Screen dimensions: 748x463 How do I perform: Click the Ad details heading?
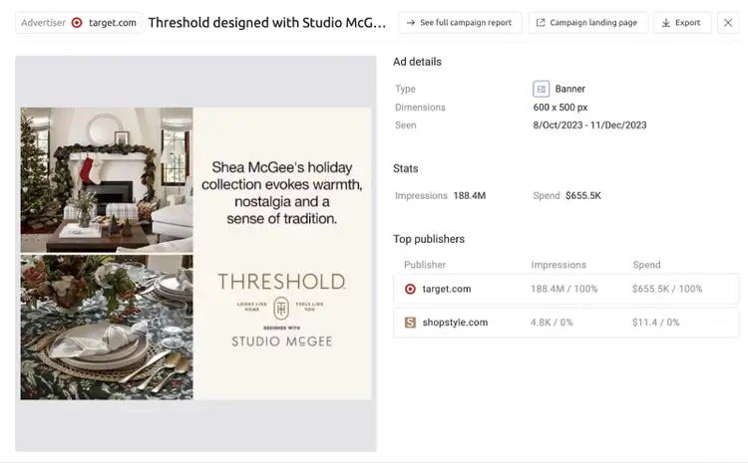point(417,62)
